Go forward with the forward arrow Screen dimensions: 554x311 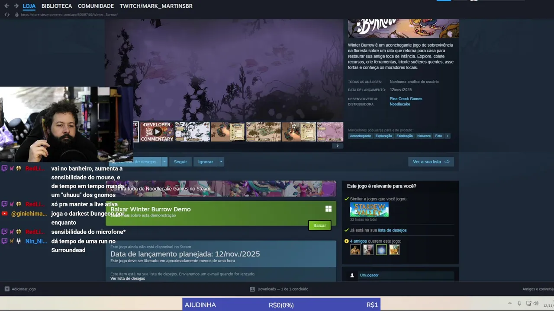(16, 6)
